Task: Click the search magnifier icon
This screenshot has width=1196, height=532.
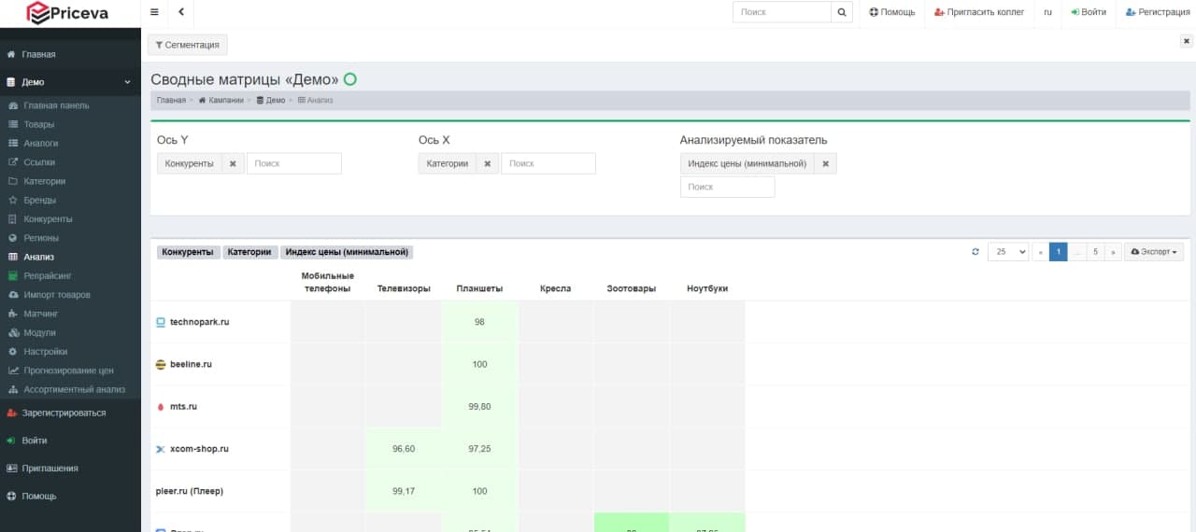Action: pos(842,12)
